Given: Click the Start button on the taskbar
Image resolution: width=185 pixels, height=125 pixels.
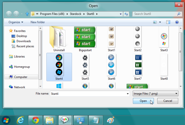Looking at the screenshot, I should click(6, 120).
